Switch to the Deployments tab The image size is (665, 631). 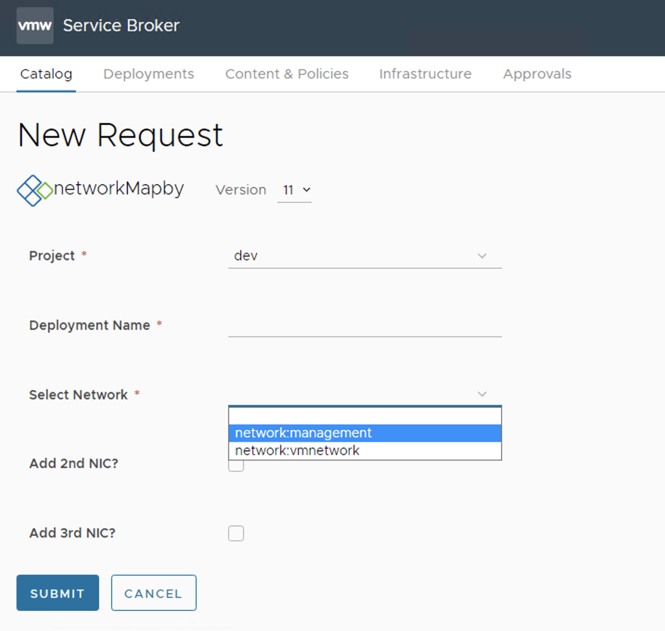tap(149, 74)
